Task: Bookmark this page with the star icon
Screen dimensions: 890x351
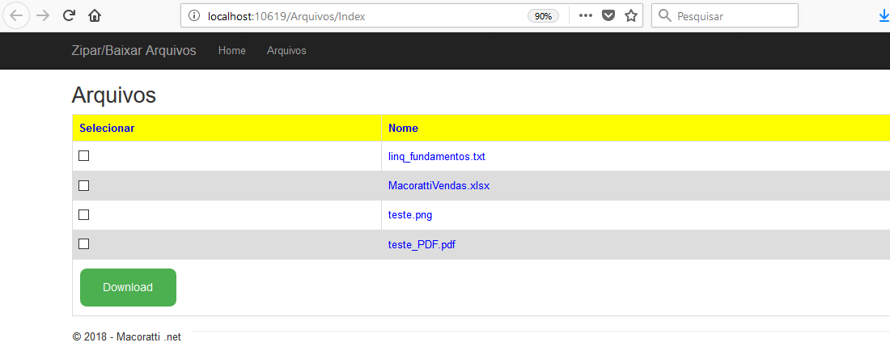Action: [630, 16]
